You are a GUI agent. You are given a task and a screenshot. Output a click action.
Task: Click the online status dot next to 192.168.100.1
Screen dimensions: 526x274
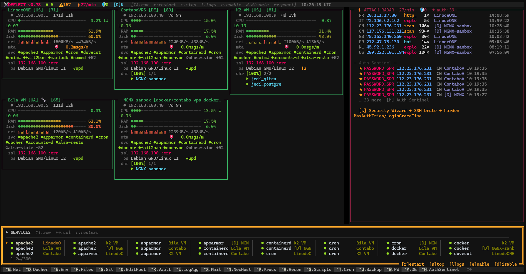12,15
